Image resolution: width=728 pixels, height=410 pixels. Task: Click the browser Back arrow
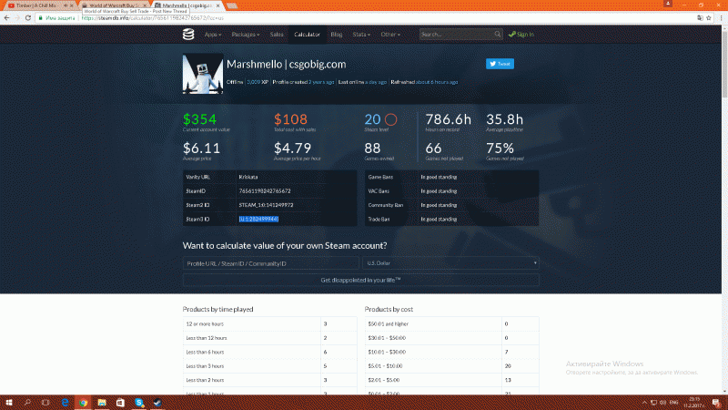[x=6, y=18]
